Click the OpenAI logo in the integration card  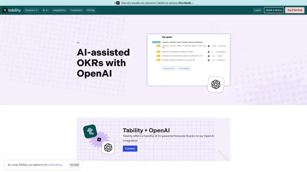click(x=108, y=148)
